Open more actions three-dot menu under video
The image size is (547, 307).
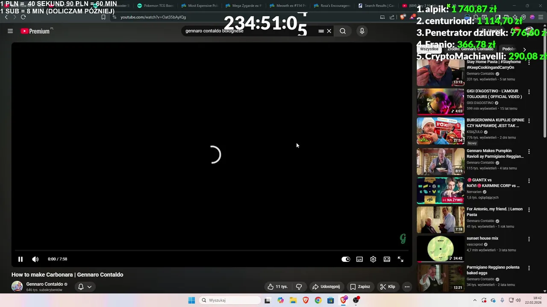pyautogui.click(x=407, y=287)
